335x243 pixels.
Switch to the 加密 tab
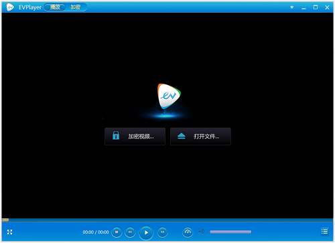pos(75,7)
